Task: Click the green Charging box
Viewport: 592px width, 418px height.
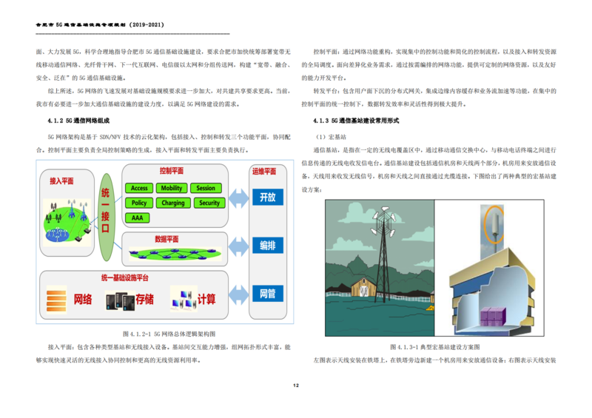Action: pos(172,203)
